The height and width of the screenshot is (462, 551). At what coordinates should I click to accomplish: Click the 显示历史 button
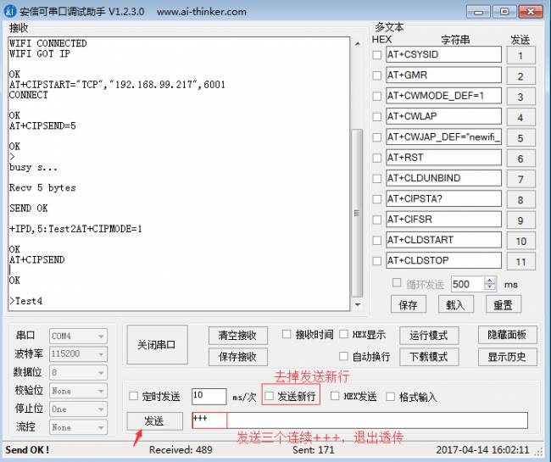(507, 357)
